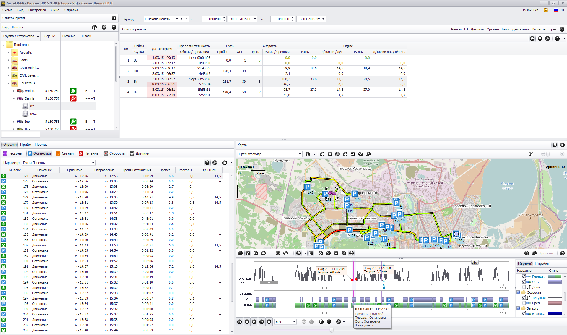Switch to the Прочее tab
The height and width of the screenshot is (335, 567).
(x=41, y=145)
